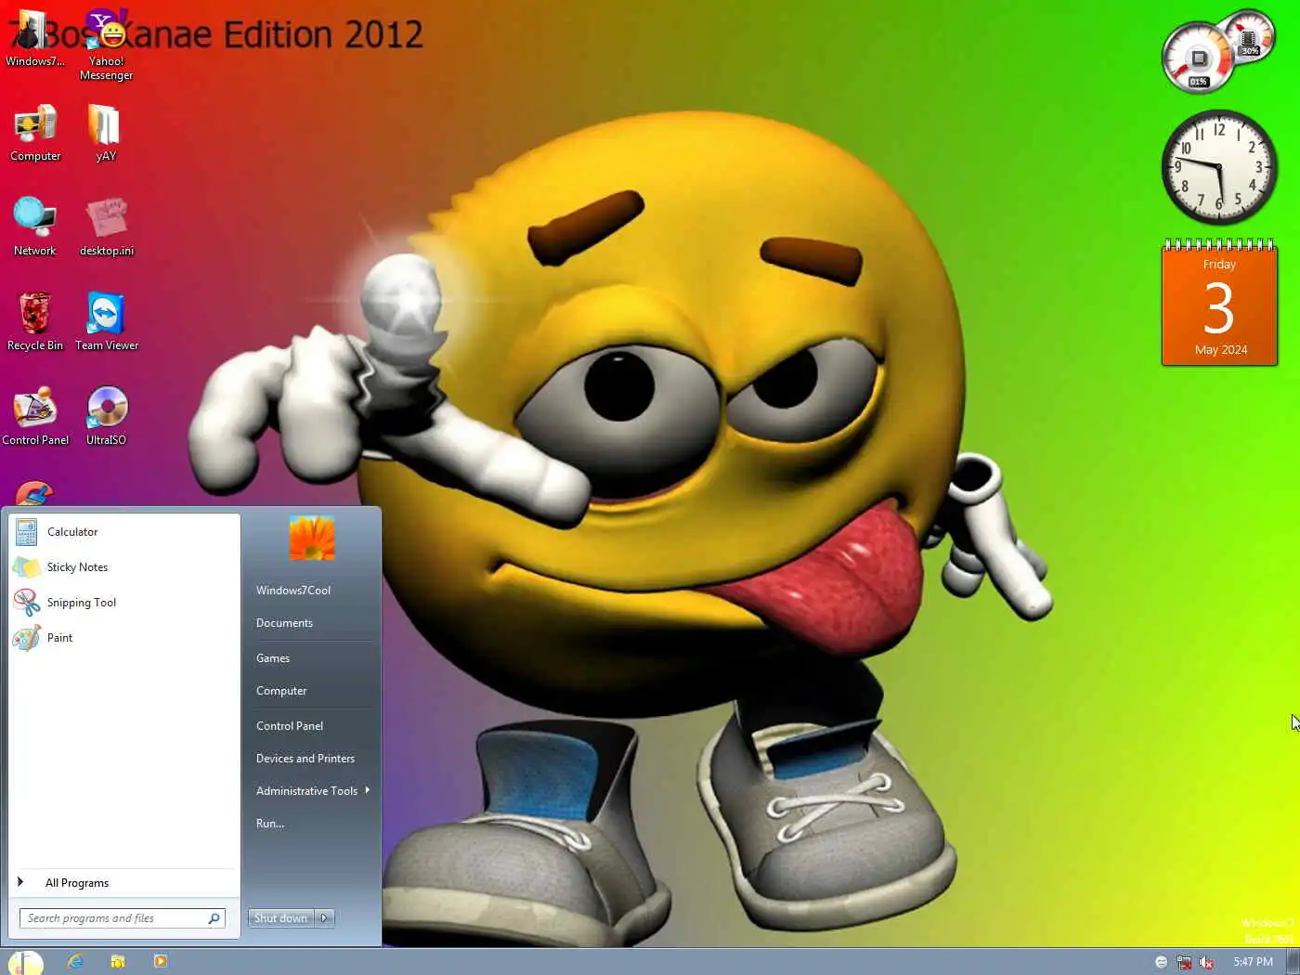Click the analog clock gadget
The image size is (1300, 975).
(x=1219, y=167)
